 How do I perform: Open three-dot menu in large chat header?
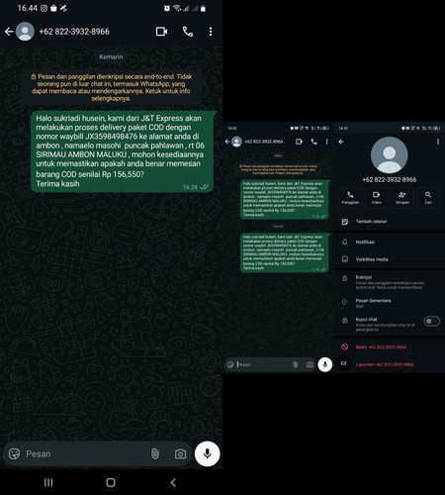(x=211, y=32)
